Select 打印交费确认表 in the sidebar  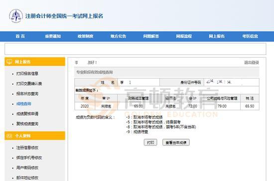tap(29, 84)
